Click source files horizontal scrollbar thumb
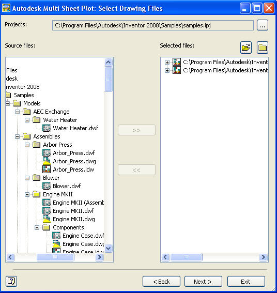Image resolution: width=277 pixels, height=293 pixels. (55, 257)
